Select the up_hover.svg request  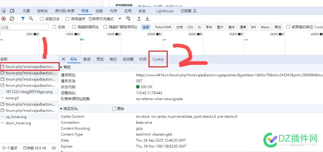click(29, 117)
